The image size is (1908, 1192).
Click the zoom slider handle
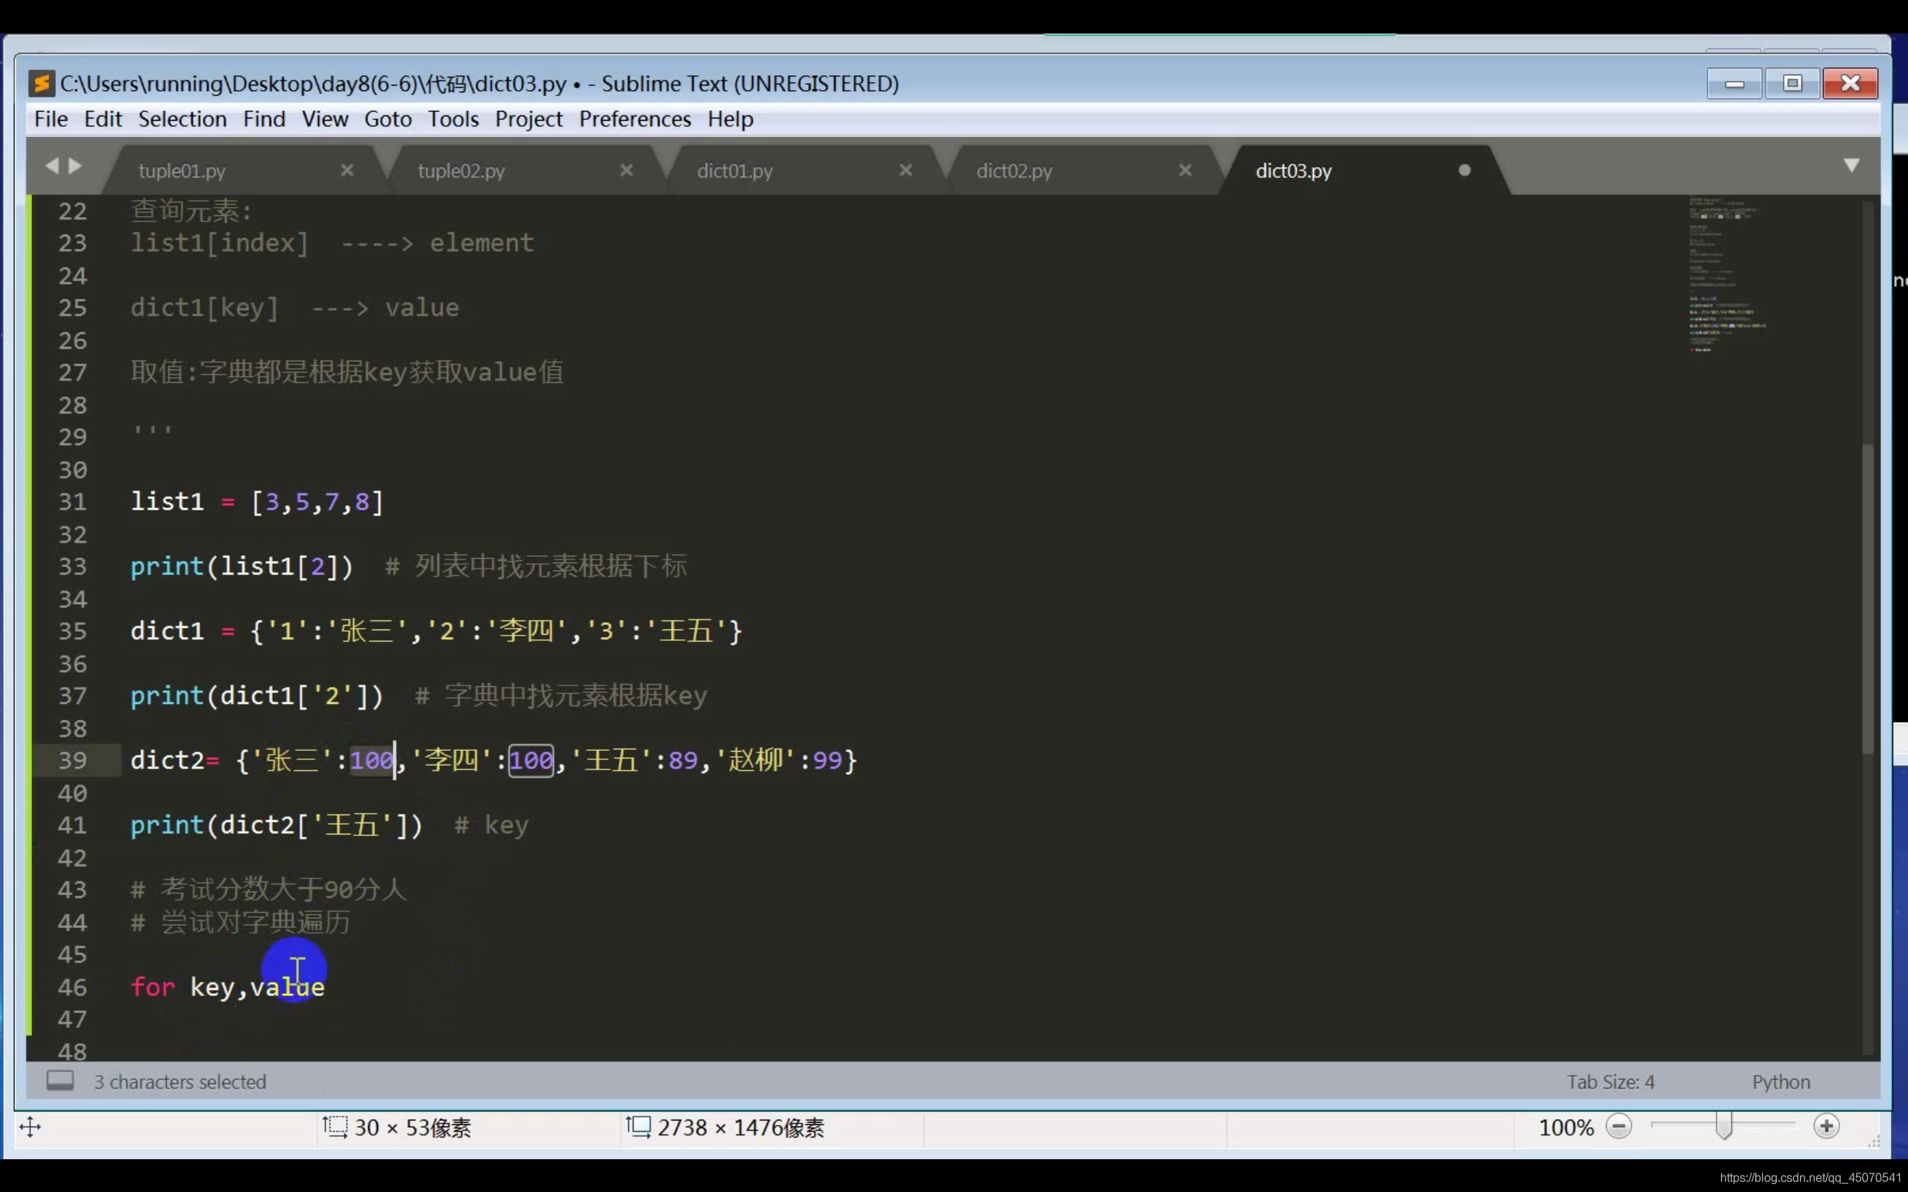coord(1723,1126)
